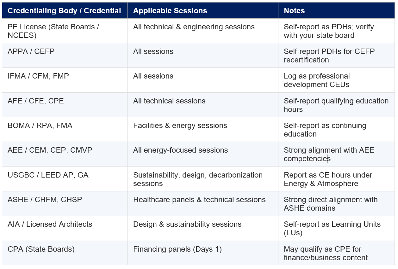Select the "Applicable Sessions" header cell
The width and height of the screenshot is (398, 269).
pyautogui.click(x=170, y=11)
